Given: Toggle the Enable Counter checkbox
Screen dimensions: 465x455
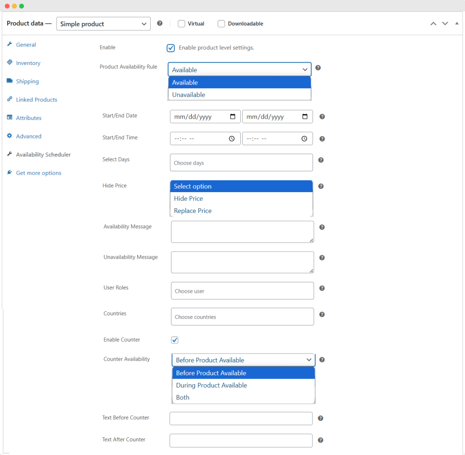Looking at the screenshot, I should click(175, 340).
